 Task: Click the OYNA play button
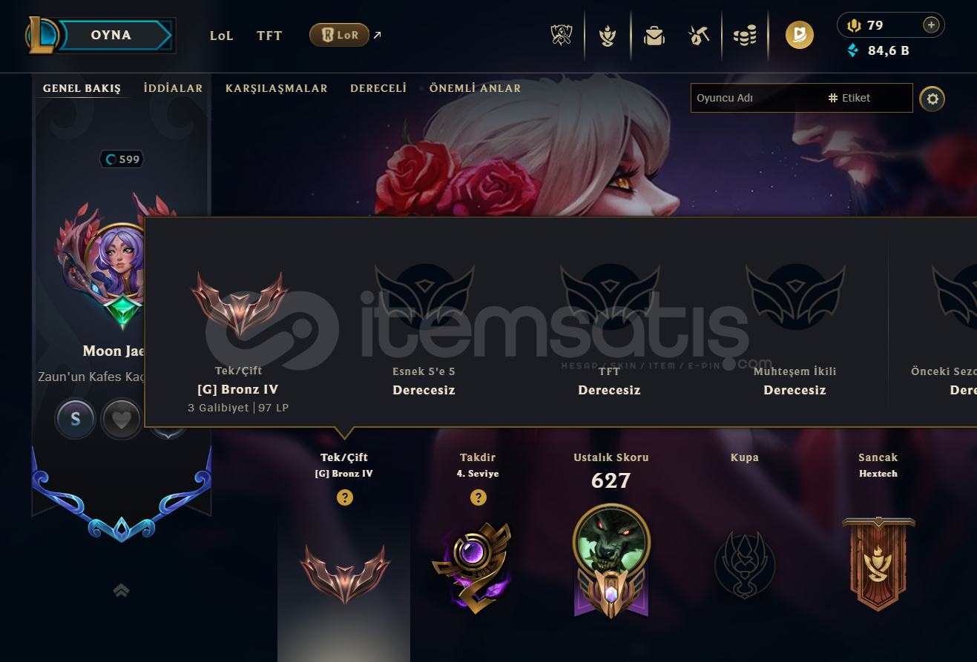click(113, 35)
